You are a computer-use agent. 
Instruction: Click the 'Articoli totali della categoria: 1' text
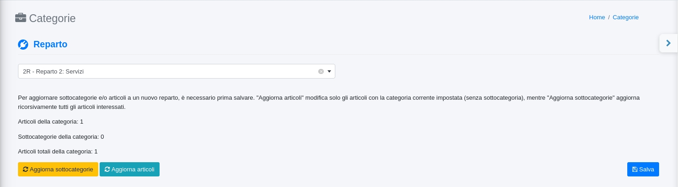pos(58,151)
